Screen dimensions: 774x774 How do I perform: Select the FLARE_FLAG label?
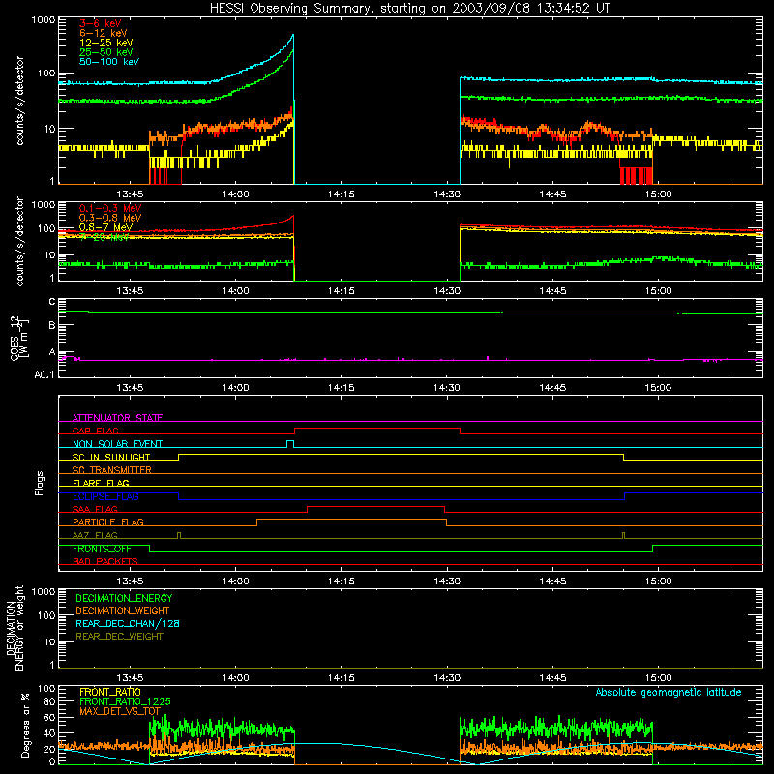click(x=101, y=483)
